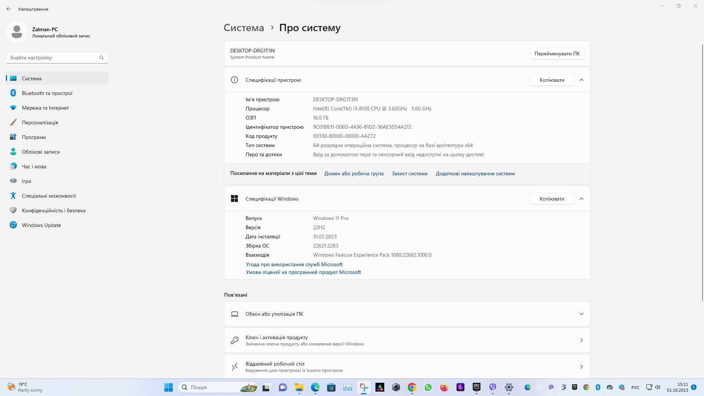Open the Домен або робоча група link
This screenshot has width=704, height=396.
354,173
